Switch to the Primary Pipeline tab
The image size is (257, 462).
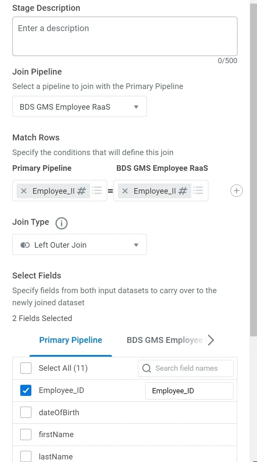click(71, 340)
